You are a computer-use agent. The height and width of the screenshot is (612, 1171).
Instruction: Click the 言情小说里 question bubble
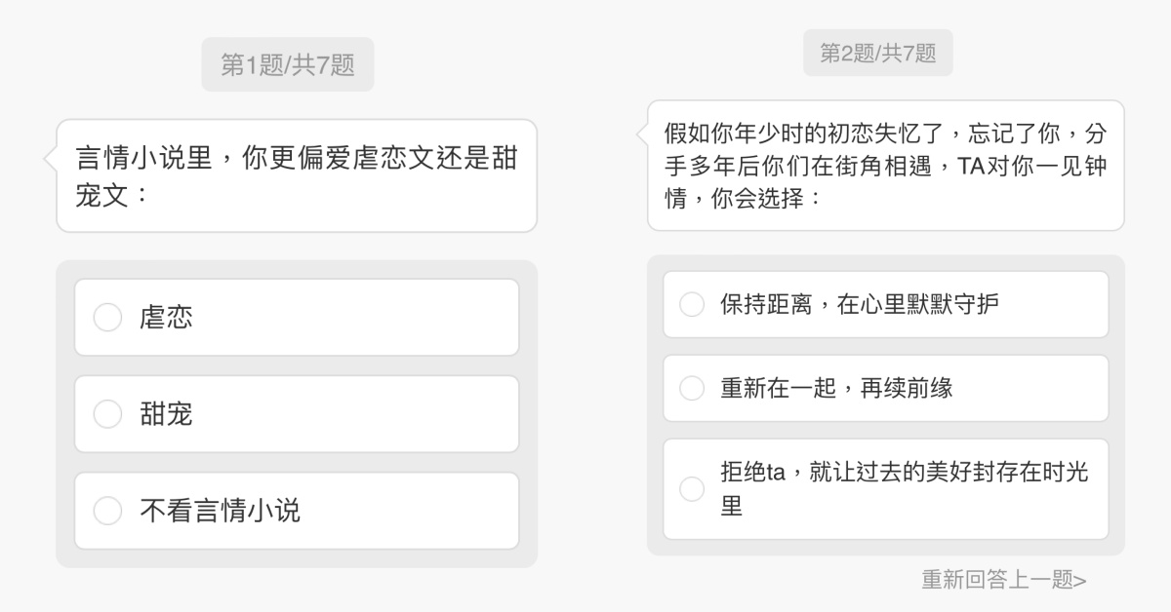tap(297, 175)
